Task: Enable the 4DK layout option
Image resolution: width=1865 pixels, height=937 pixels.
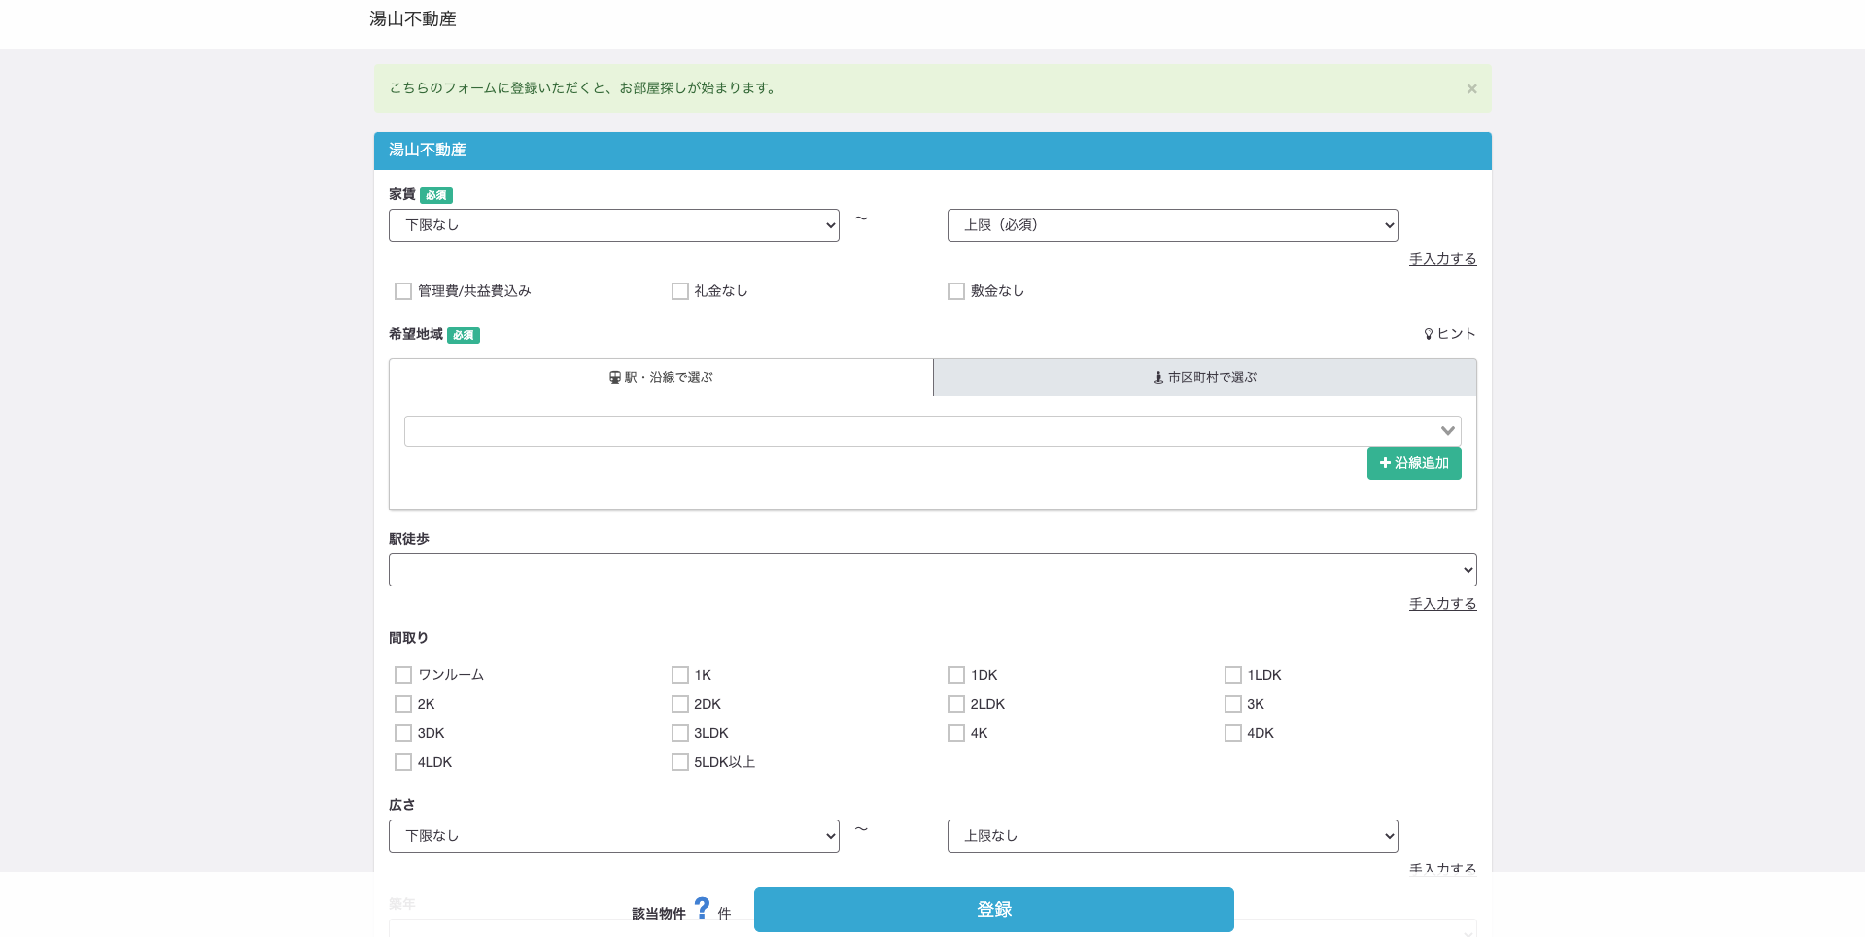Action: [1233, 733]
